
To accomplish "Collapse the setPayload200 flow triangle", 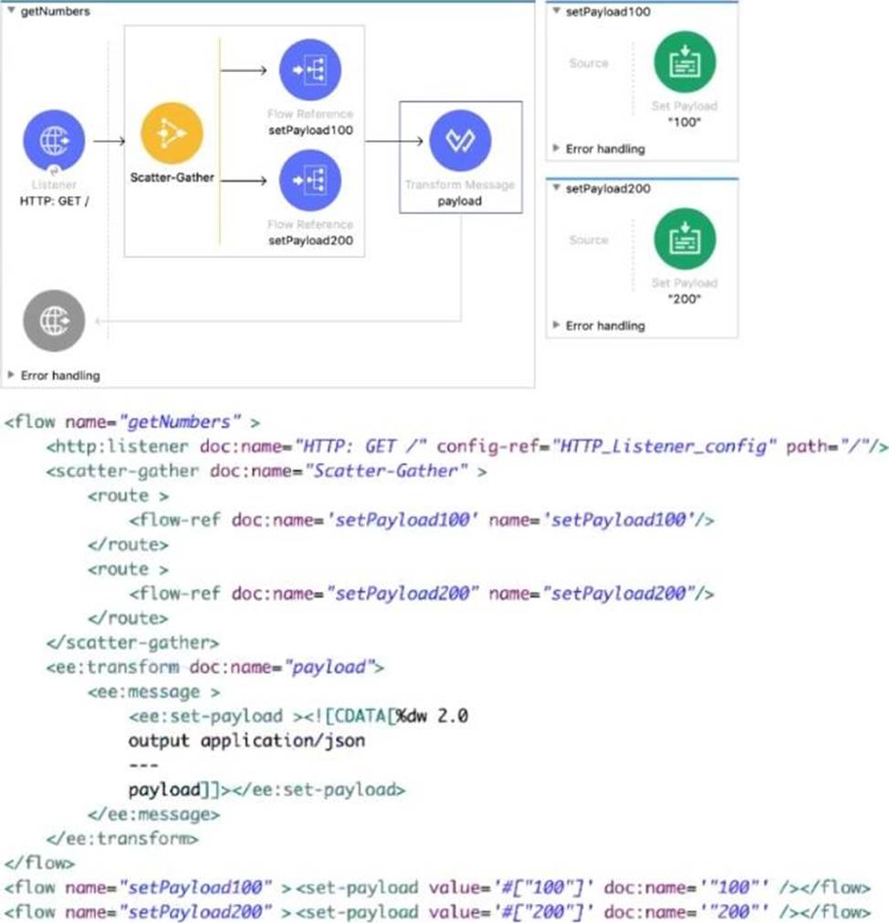I will coord(557,189).
